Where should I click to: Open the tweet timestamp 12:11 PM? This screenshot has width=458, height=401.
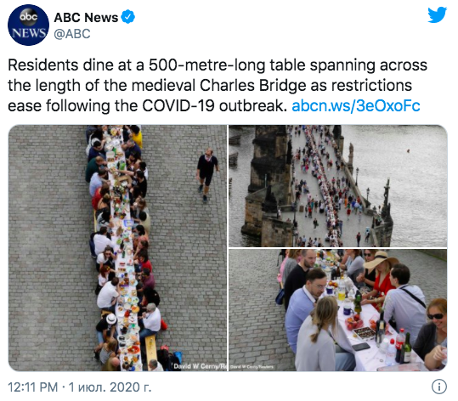click(x=32, y=387)
